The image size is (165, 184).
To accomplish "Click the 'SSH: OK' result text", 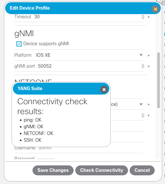I will pyautogui.click(x=32, y=140).
